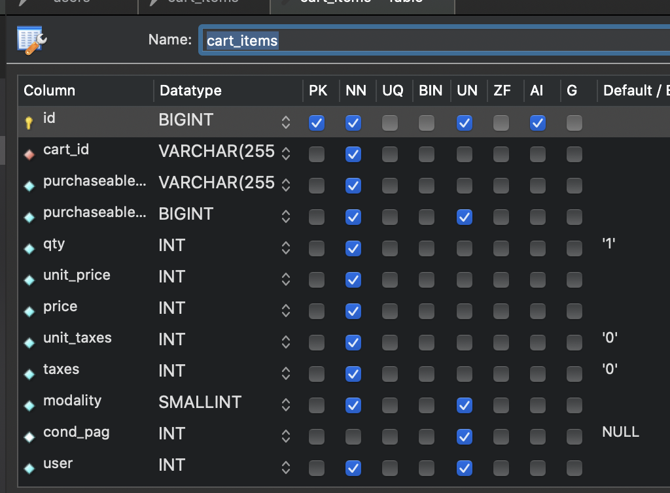This screenshot has width=670, height=493.
Task: Click the diamond icon beside user column
Action: click(x=29, y=468)
